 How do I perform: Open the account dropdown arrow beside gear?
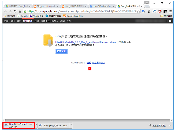166,21
